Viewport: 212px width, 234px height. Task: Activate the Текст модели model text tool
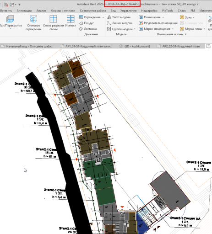[119, 17]
